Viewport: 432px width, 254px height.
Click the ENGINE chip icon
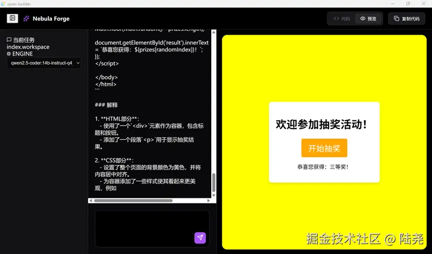[9, 53]
